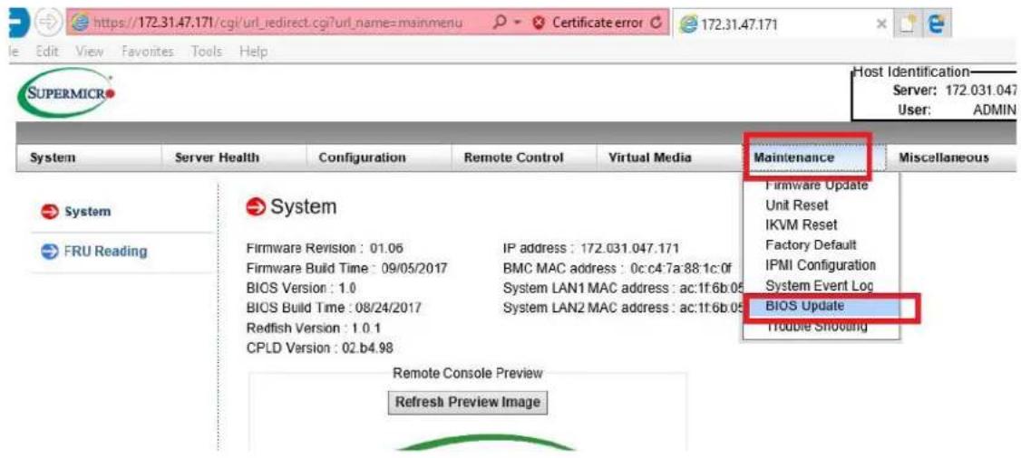
Task: Click the blue arrow icon beside FRU Reading
Action: pyautogui.click(x=50, y=252)
